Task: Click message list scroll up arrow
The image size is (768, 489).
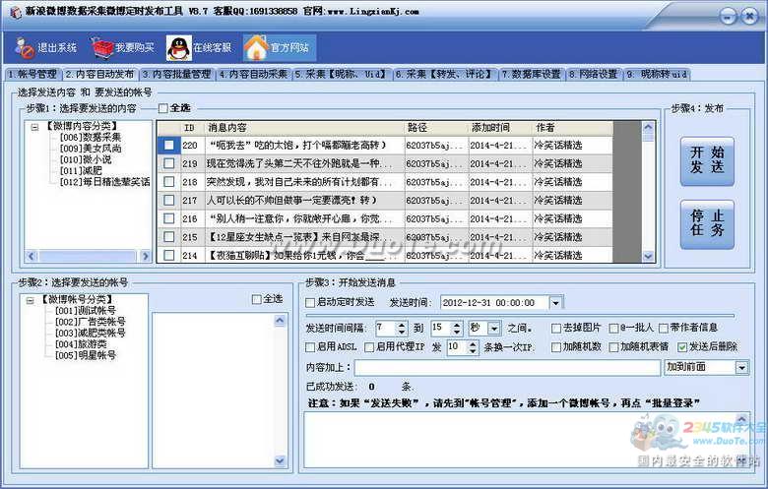Action: click(648, 127)
